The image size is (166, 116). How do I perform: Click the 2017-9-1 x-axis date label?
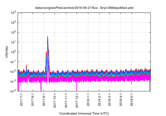(44, 100)
